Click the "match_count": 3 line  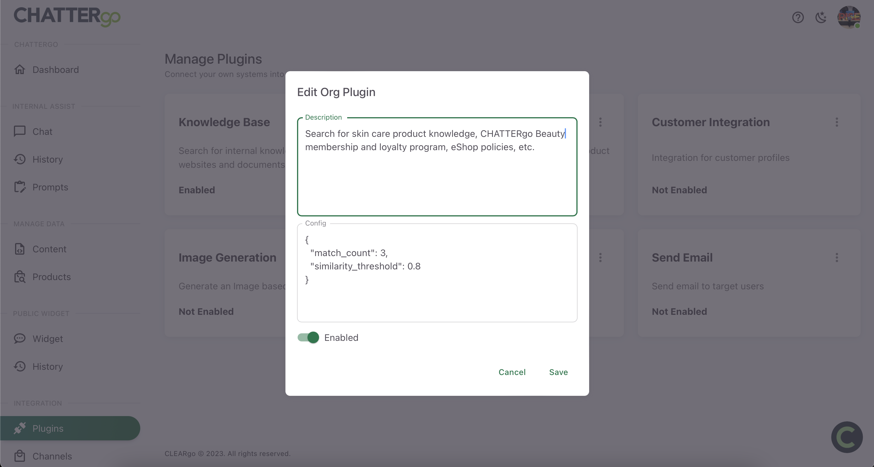[x=349, y=253]
